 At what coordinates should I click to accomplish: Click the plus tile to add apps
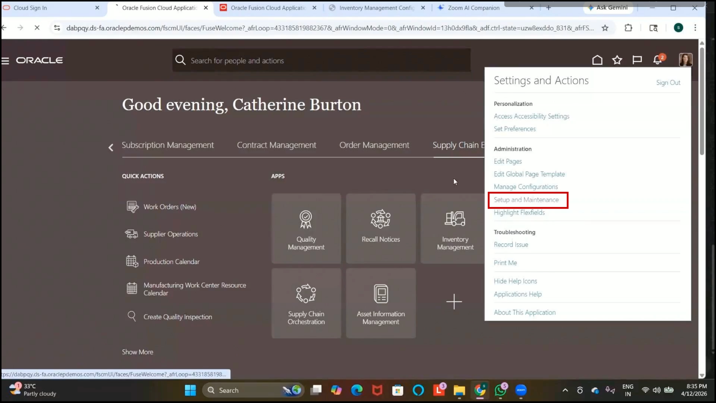click(x=454, y=302)
